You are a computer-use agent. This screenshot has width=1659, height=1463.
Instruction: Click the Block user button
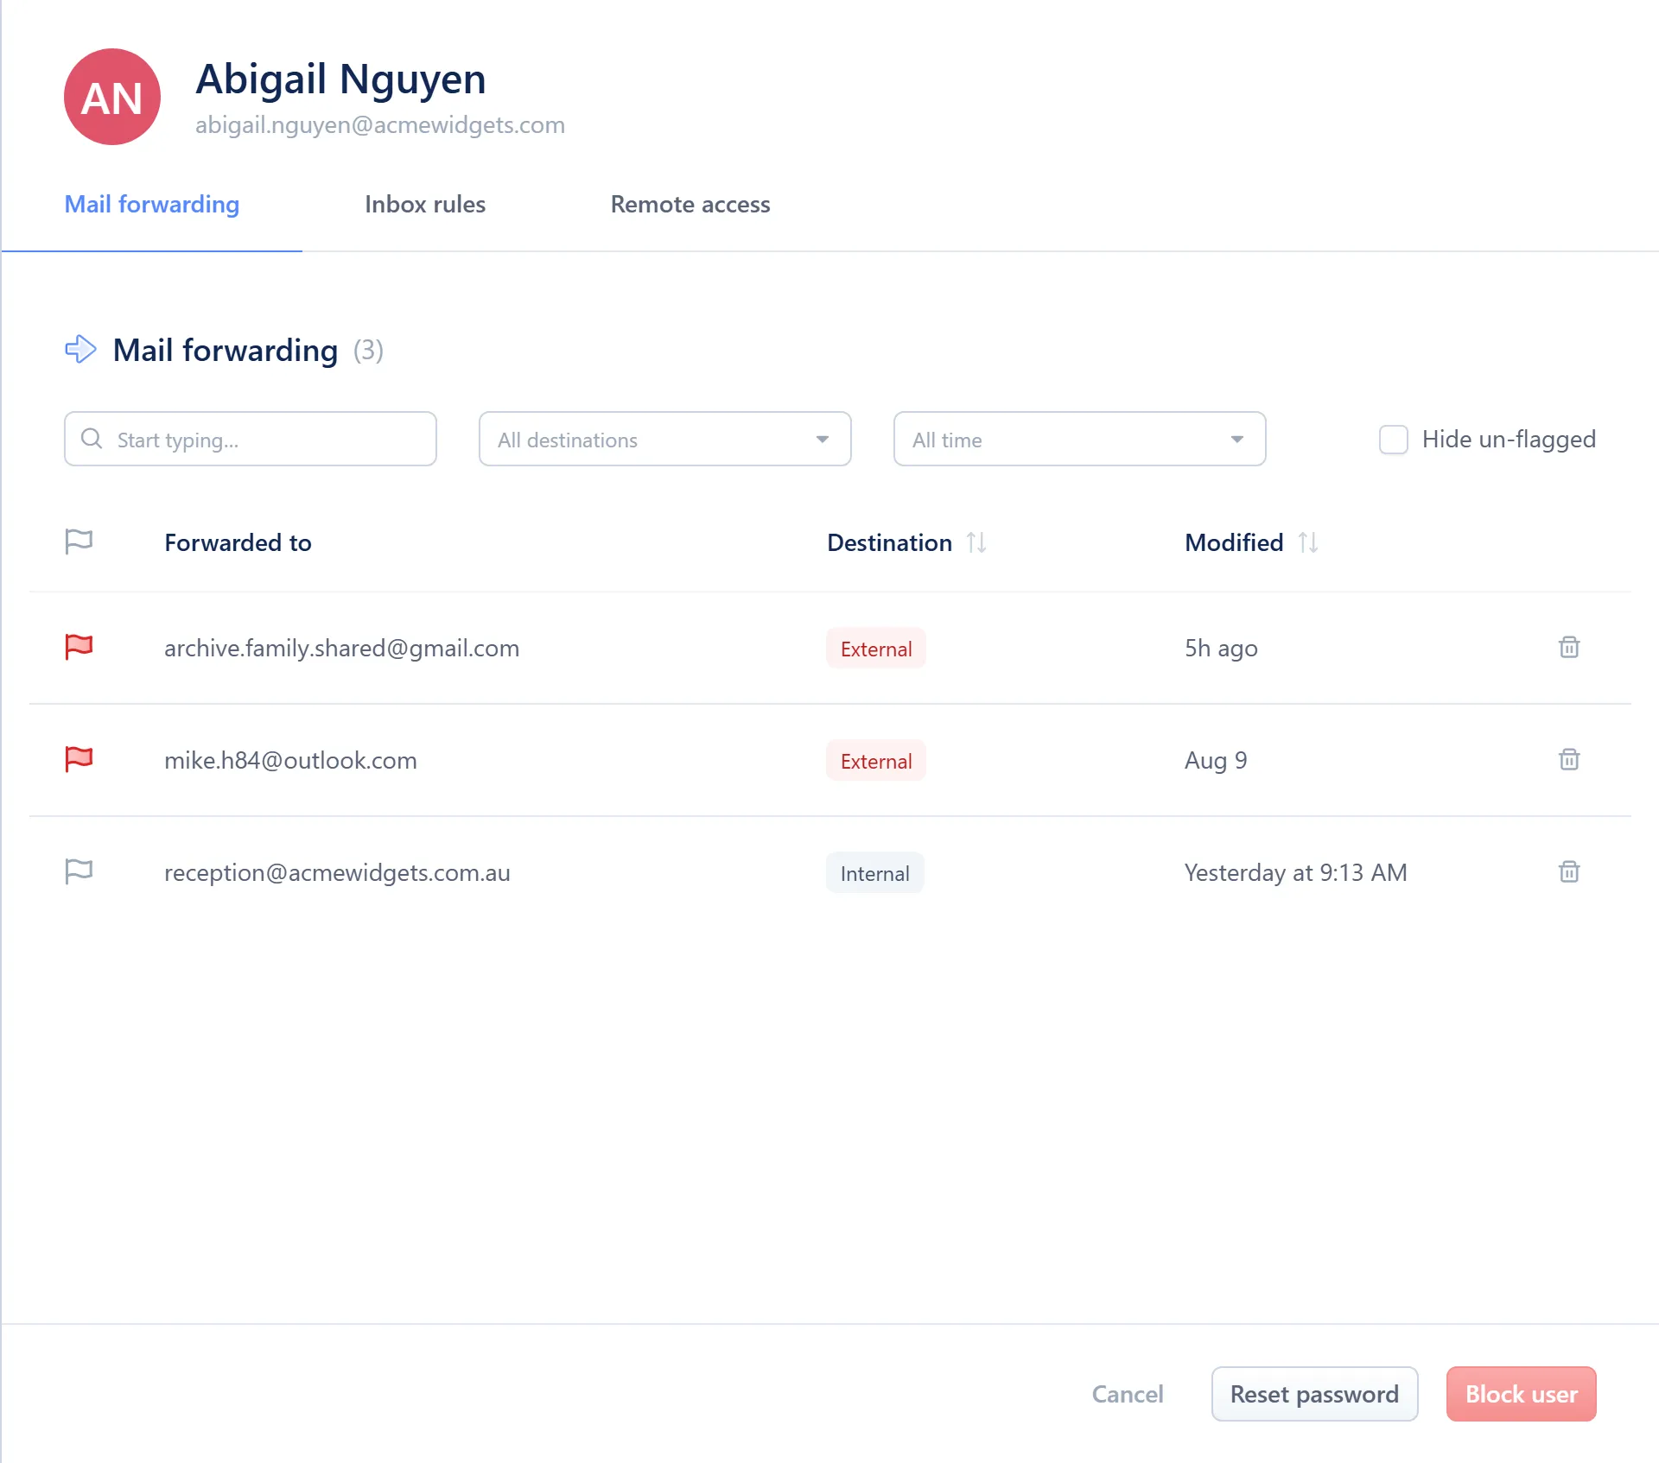coord(1521,1394)
